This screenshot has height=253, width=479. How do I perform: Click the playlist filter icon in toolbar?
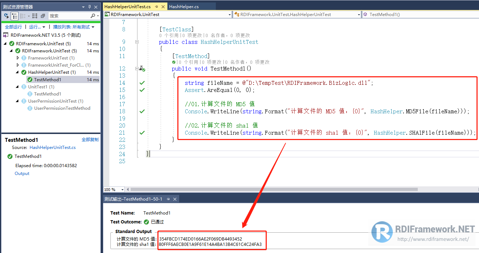tap(35, 16)
